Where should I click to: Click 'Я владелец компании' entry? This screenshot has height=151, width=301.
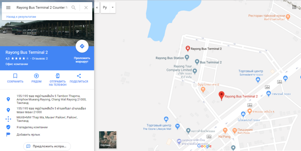point(32,127)
